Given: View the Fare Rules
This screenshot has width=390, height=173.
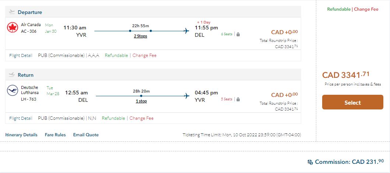Looking at the screenshot, I should 55,135.
